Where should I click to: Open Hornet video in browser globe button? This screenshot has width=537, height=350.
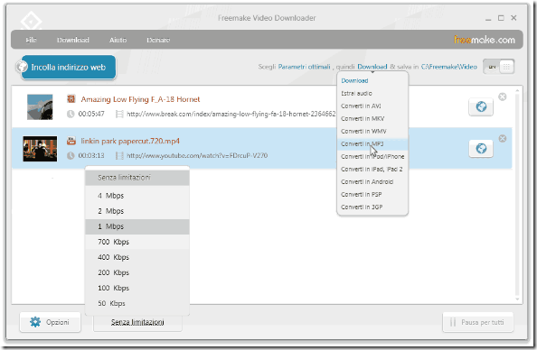481,107
